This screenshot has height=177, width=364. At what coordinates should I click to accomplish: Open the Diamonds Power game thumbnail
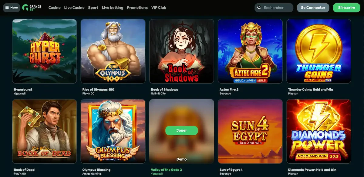pyautogui.click(x=319, y=131)
